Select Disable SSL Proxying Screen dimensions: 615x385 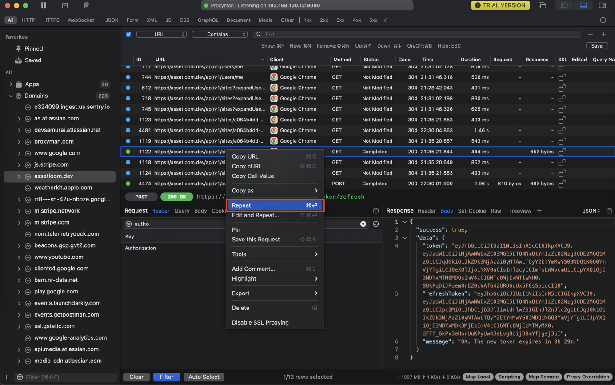pyautogui.click(x=275, y=322)
